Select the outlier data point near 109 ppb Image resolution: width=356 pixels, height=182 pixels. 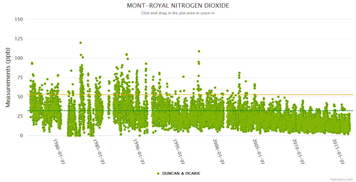[199, 51]
